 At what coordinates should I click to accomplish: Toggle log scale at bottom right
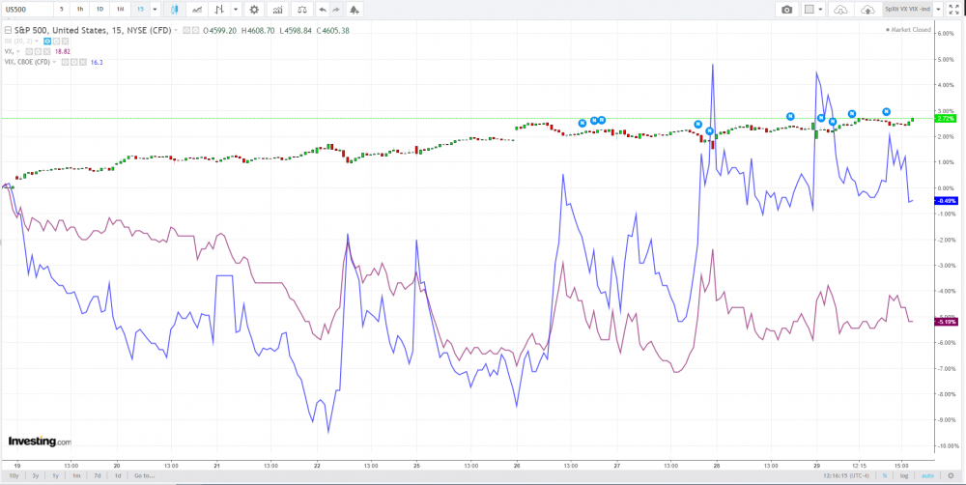coord(904,475)
